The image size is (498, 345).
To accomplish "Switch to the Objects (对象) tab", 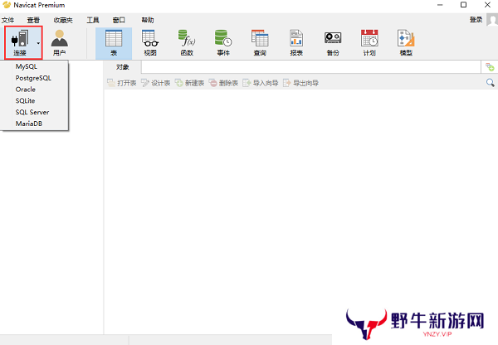I will tap(123, 67).
